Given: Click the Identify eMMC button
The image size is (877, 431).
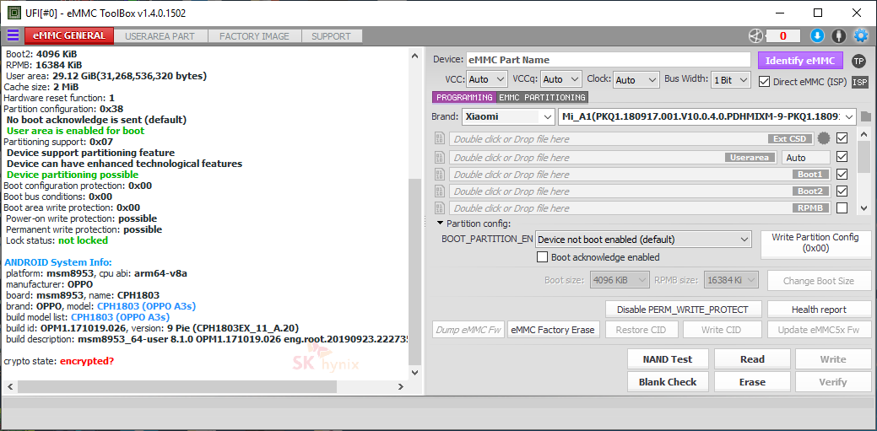Looking at the screenshot, I should click(x=800, y=61).
